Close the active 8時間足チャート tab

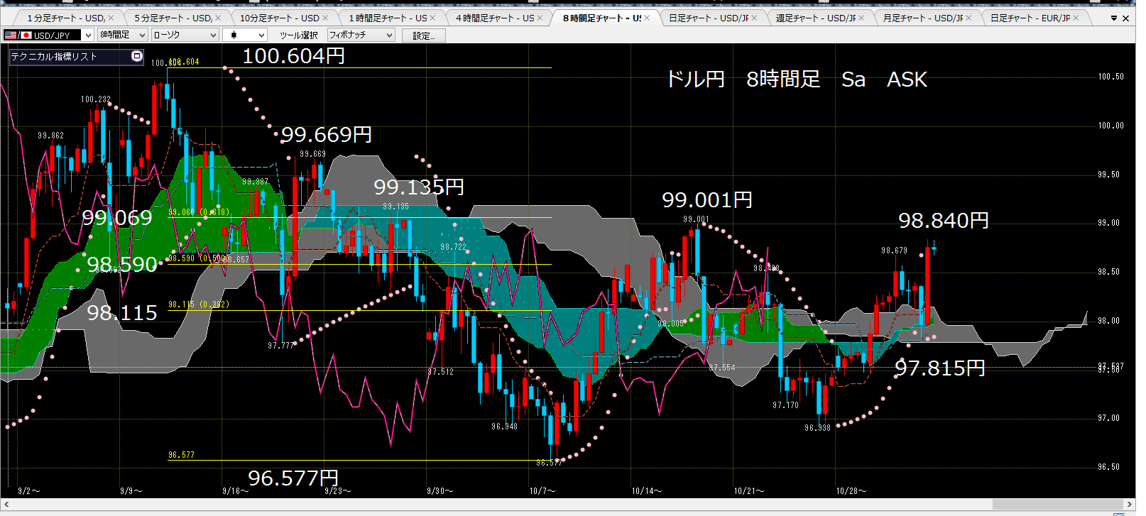coord(647,18)
